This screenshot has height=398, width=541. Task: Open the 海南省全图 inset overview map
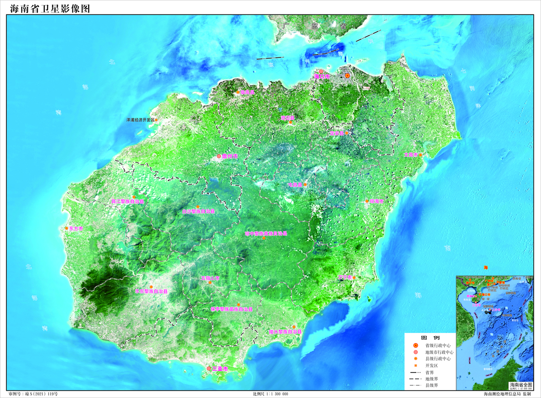[495, 333]
